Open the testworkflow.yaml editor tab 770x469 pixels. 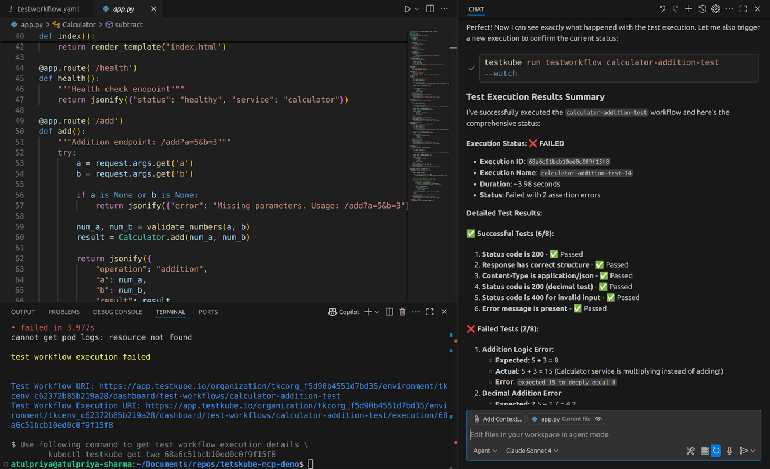[47, 9]
